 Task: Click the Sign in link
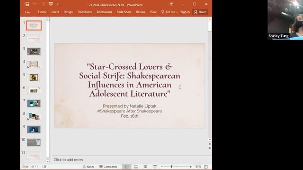(x=185, y=12)
